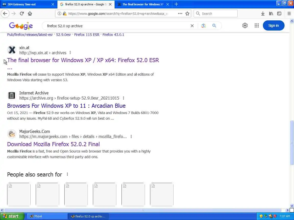Open Browsers For Windows XP to 11 result

pyautogui.click(x=66, y=106)
